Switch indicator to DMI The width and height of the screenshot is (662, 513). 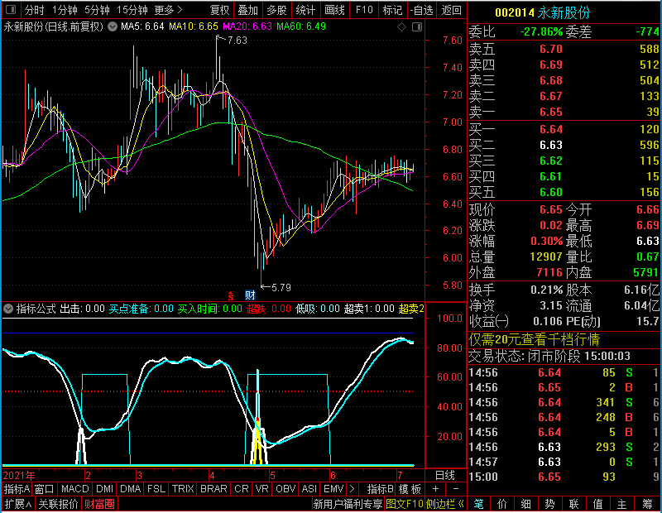coord(104,489)
